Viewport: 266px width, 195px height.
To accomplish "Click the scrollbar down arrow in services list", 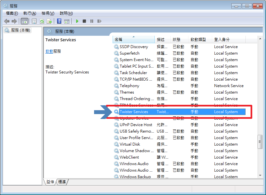I will (260, 175).
